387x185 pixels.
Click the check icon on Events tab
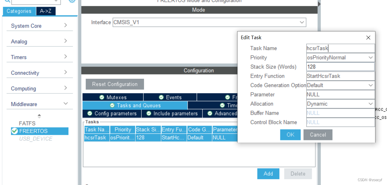pos(161,97)
